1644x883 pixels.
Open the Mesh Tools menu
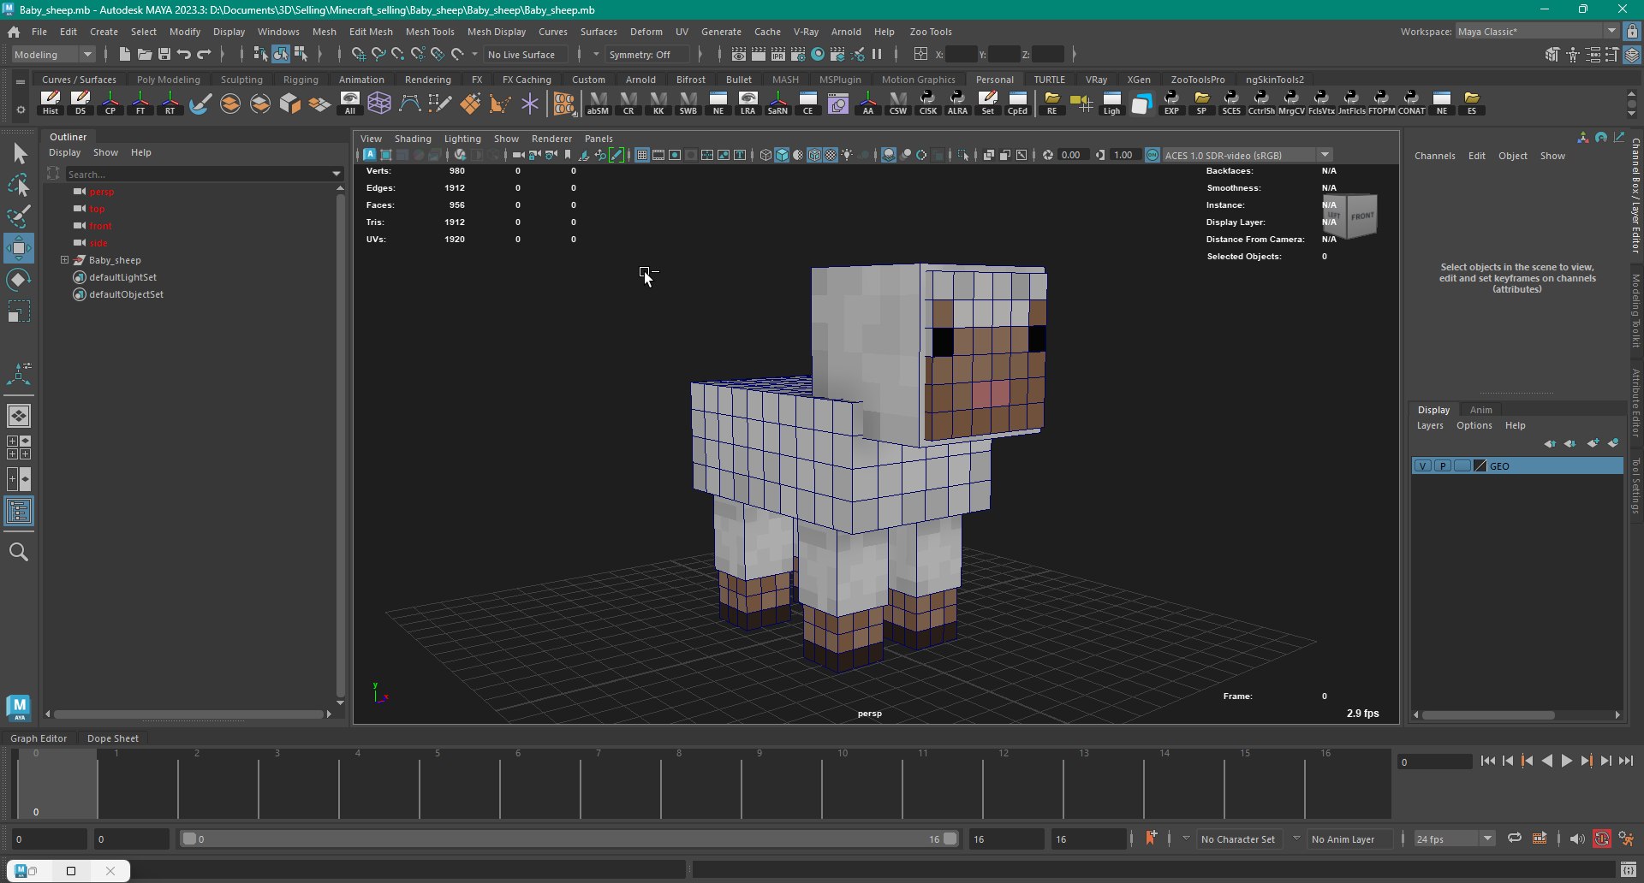pyautogui.click(x=430, y=32)
